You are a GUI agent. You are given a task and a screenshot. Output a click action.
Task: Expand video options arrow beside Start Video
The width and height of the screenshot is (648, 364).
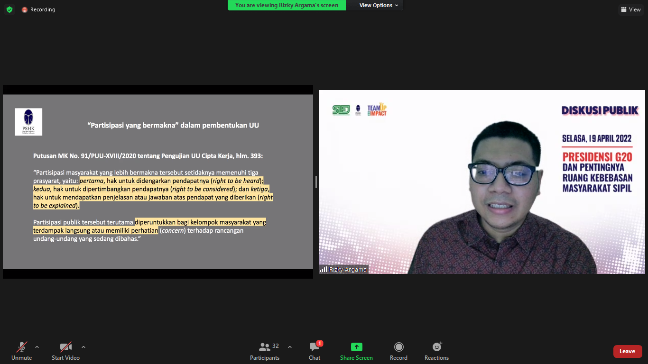pos(83,347)
